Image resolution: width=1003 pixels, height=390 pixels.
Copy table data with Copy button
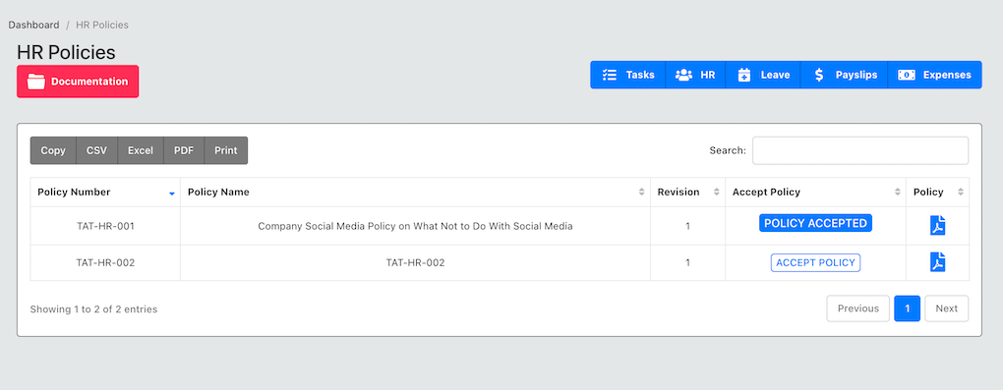coord(53,150)
